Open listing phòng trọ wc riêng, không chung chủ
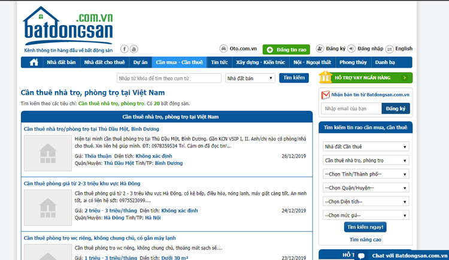This screenshot has height=260, width=449. (x=99, y=238)
